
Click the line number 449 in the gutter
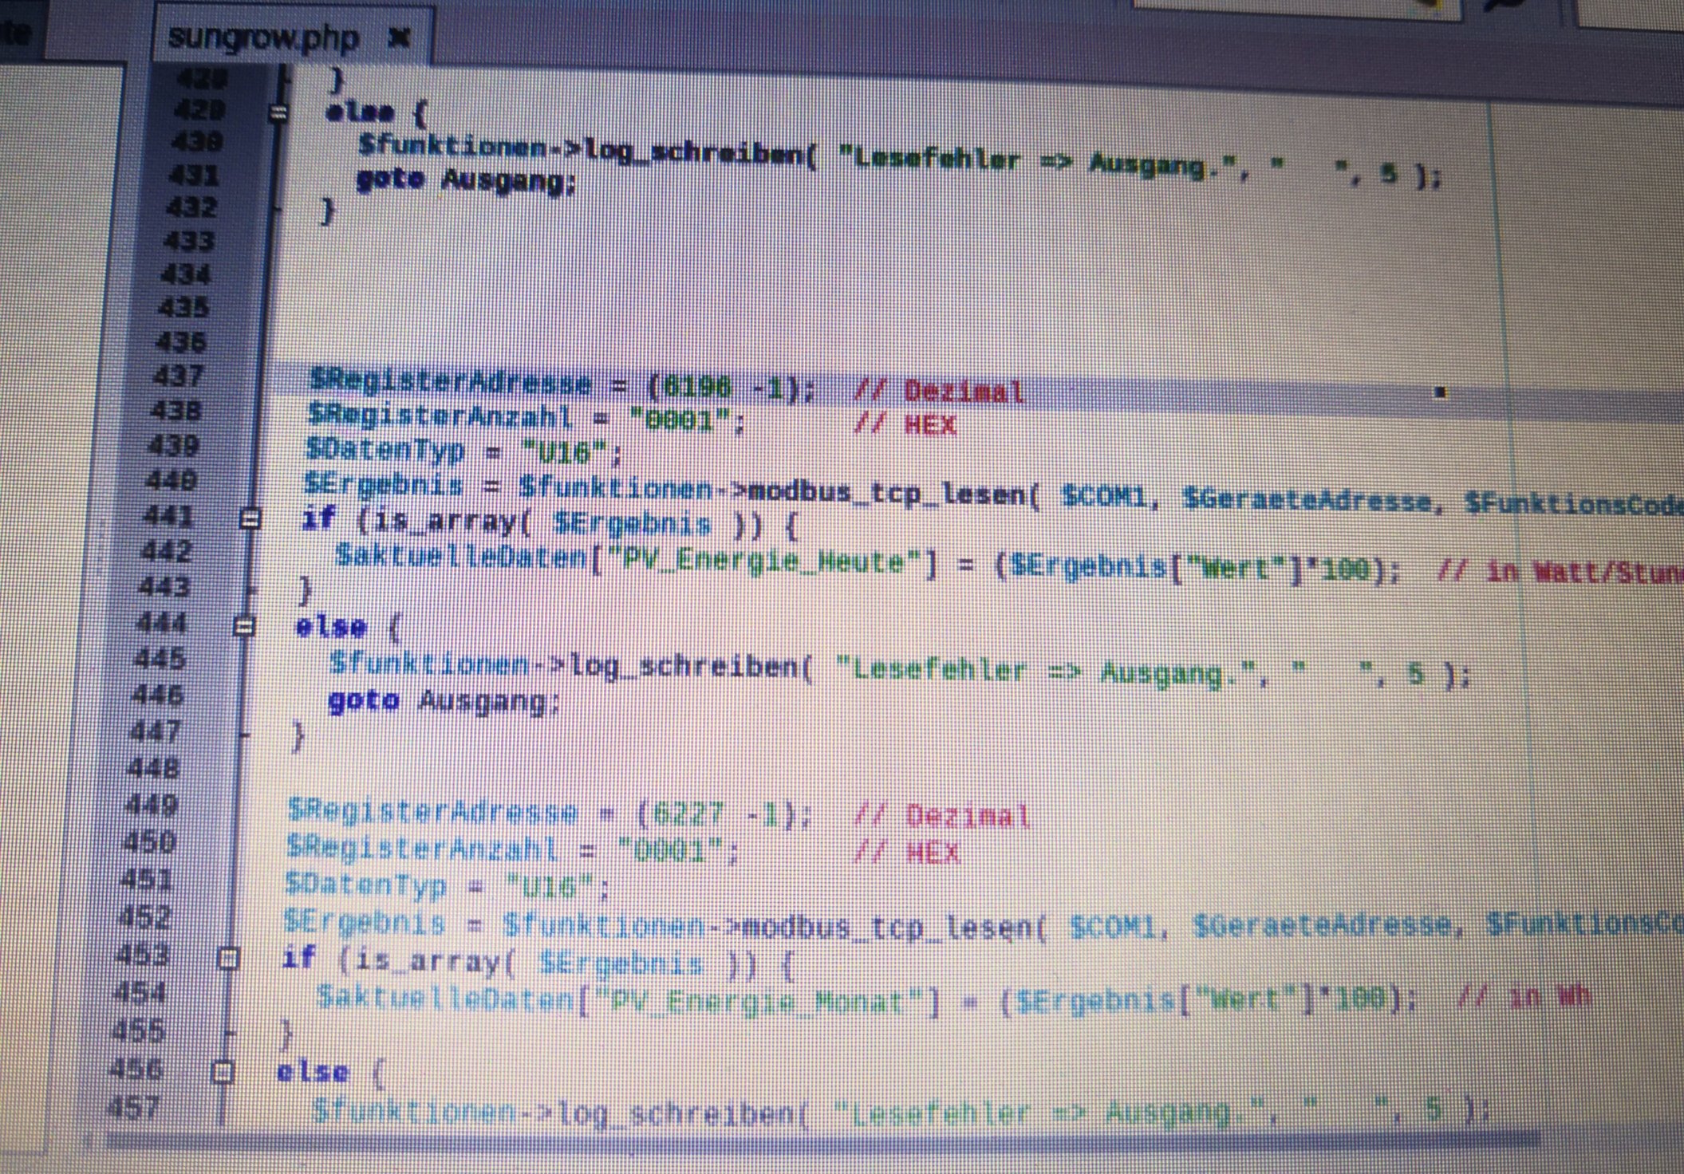click(x=152, y=805)
